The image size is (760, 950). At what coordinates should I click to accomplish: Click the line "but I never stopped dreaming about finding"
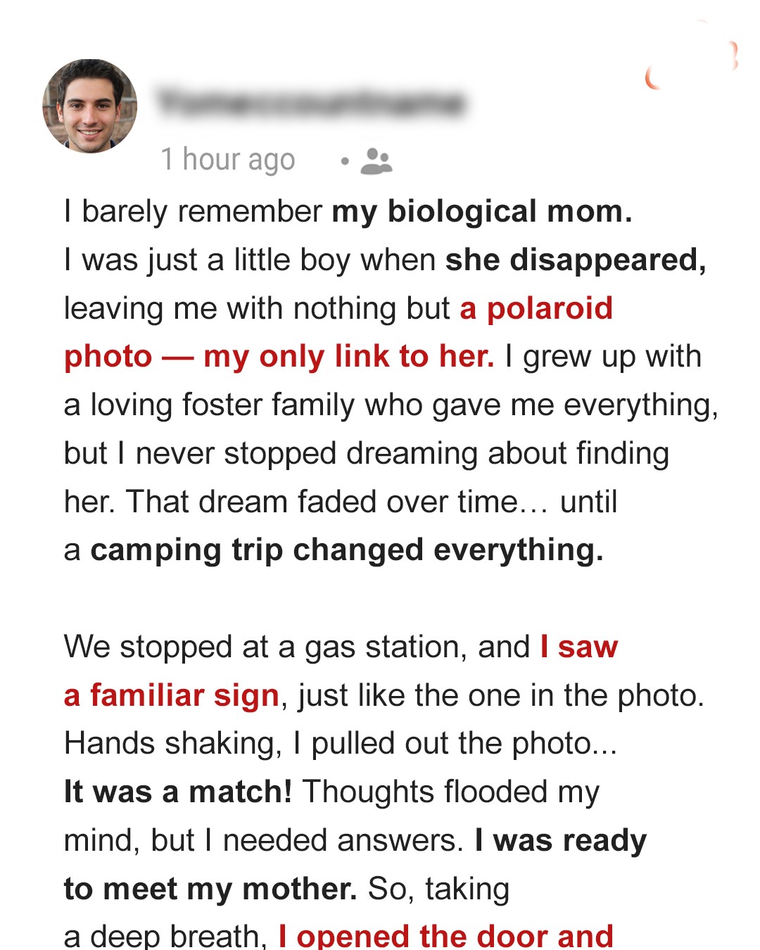pos(366,454)
